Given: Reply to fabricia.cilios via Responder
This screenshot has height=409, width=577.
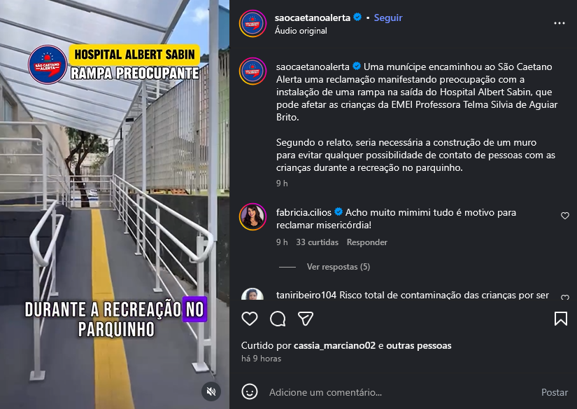Looking at the screenshot, I should pos(367,242).
